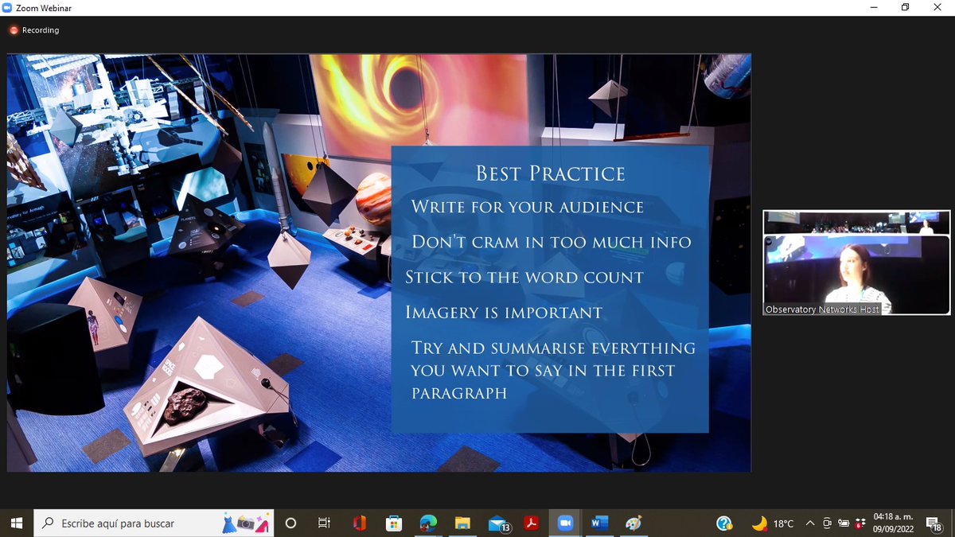Open the Windows Start menu
Screen dimensions: 955x537
click(x=17, y=523)
